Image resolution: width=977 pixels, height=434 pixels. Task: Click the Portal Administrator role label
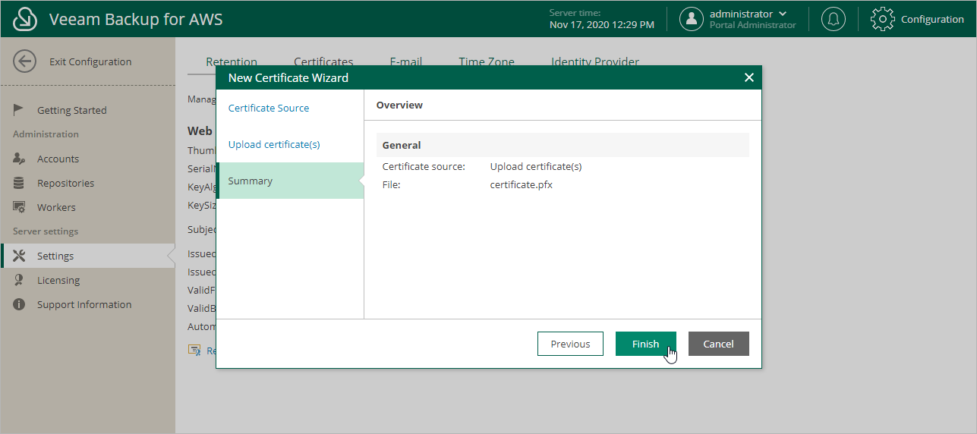click(753, 25)
